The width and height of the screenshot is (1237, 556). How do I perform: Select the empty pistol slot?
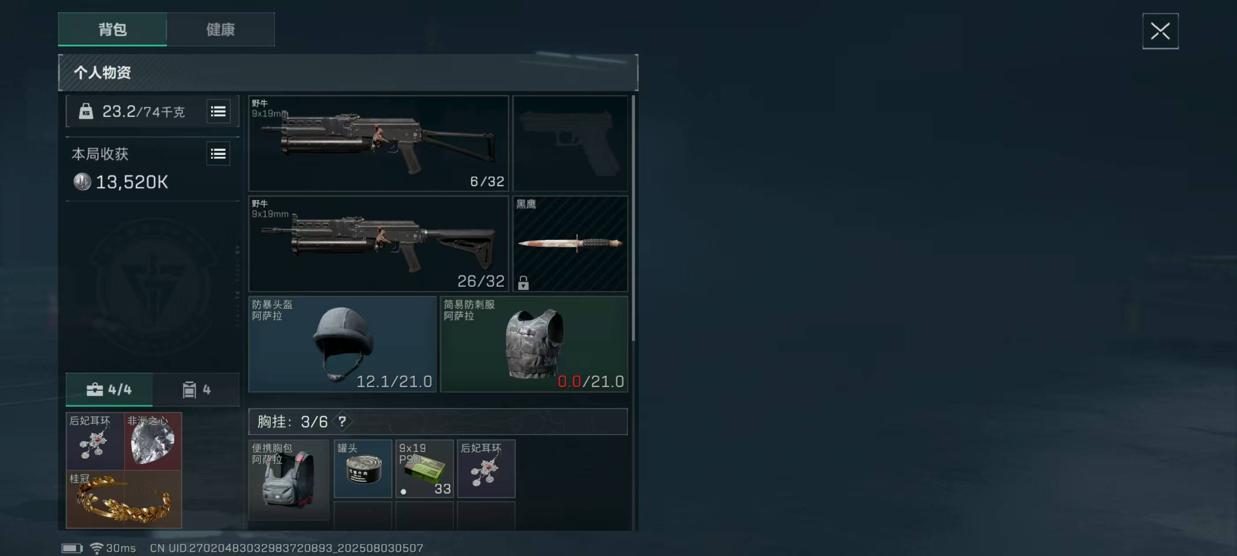570,143
